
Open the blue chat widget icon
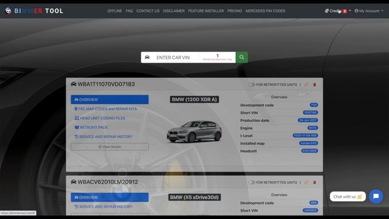(376, 196)
